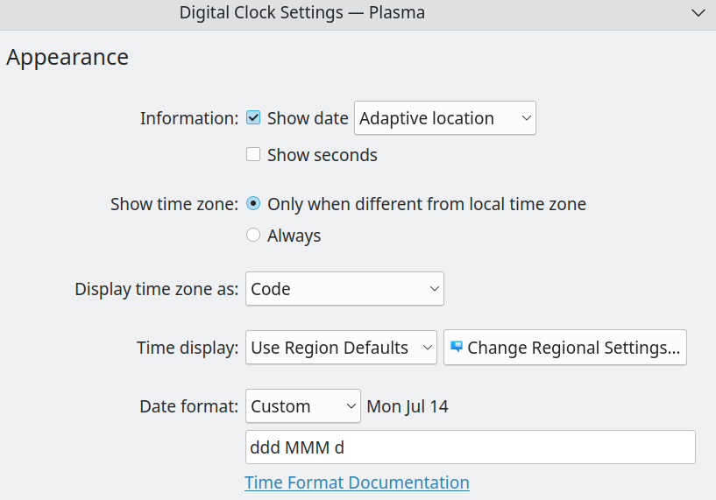Click the arrow on the Adaptive location combo box

click(x=526, y=118)
